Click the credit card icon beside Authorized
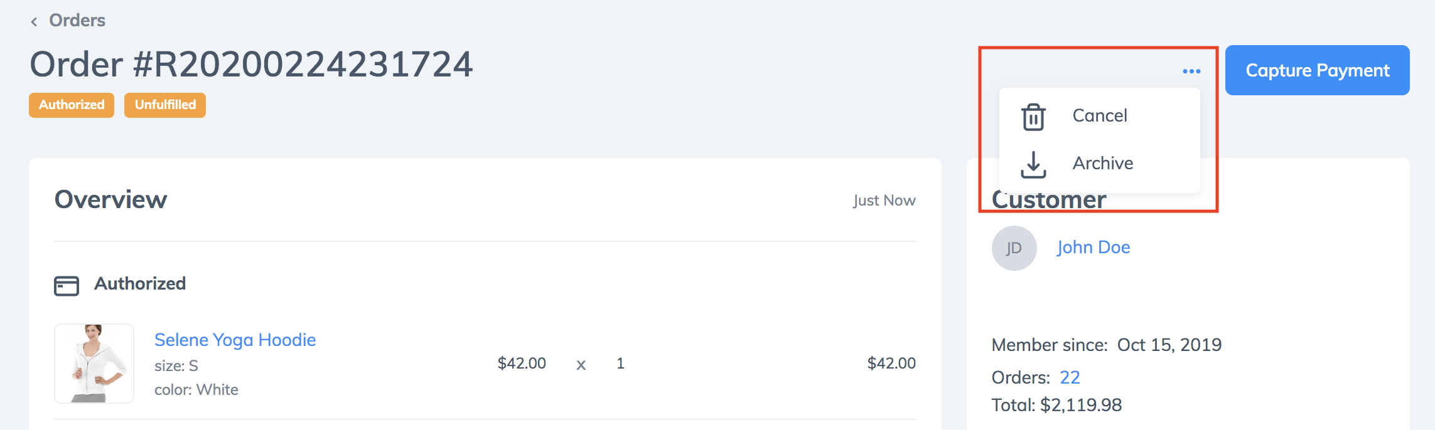 click(x=67, y=286)
